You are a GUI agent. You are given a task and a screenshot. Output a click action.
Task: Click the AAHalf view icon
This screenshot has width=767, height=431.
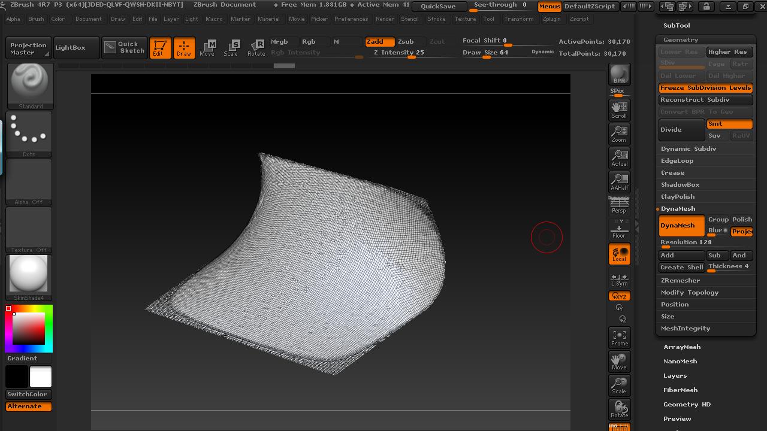coord(619,182)
